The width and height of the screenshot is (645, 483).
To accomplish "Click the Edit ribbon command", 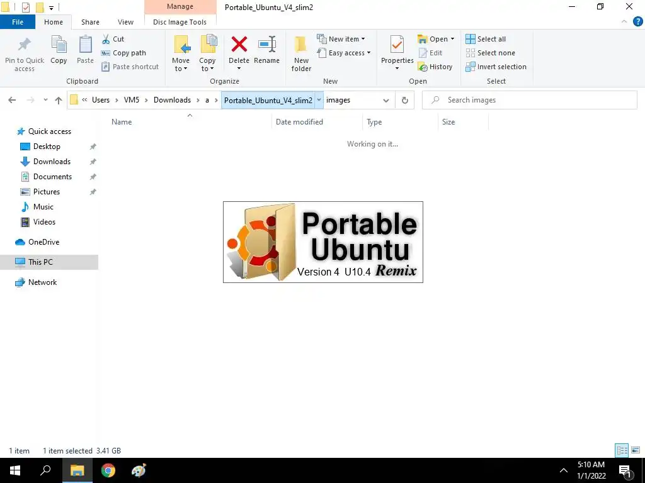I will pyautogui.click(x=430, y=53).
